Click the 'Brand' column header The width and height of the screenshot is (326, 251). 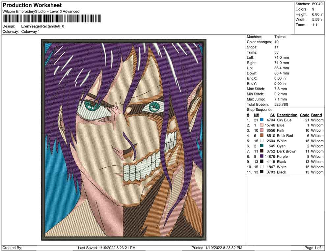tap(316, 115)
